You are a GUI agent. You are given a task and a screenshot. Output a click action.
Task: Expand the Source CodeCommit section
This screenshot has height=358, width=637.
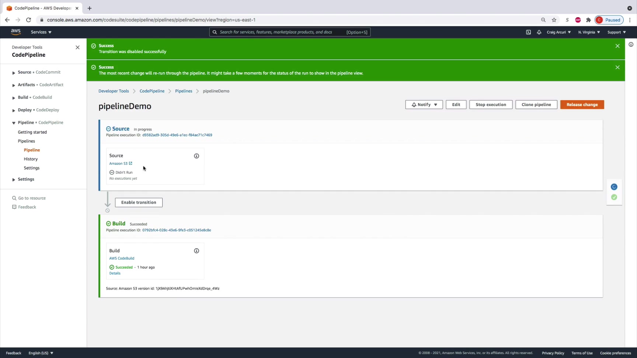click(x=14, y=73)
